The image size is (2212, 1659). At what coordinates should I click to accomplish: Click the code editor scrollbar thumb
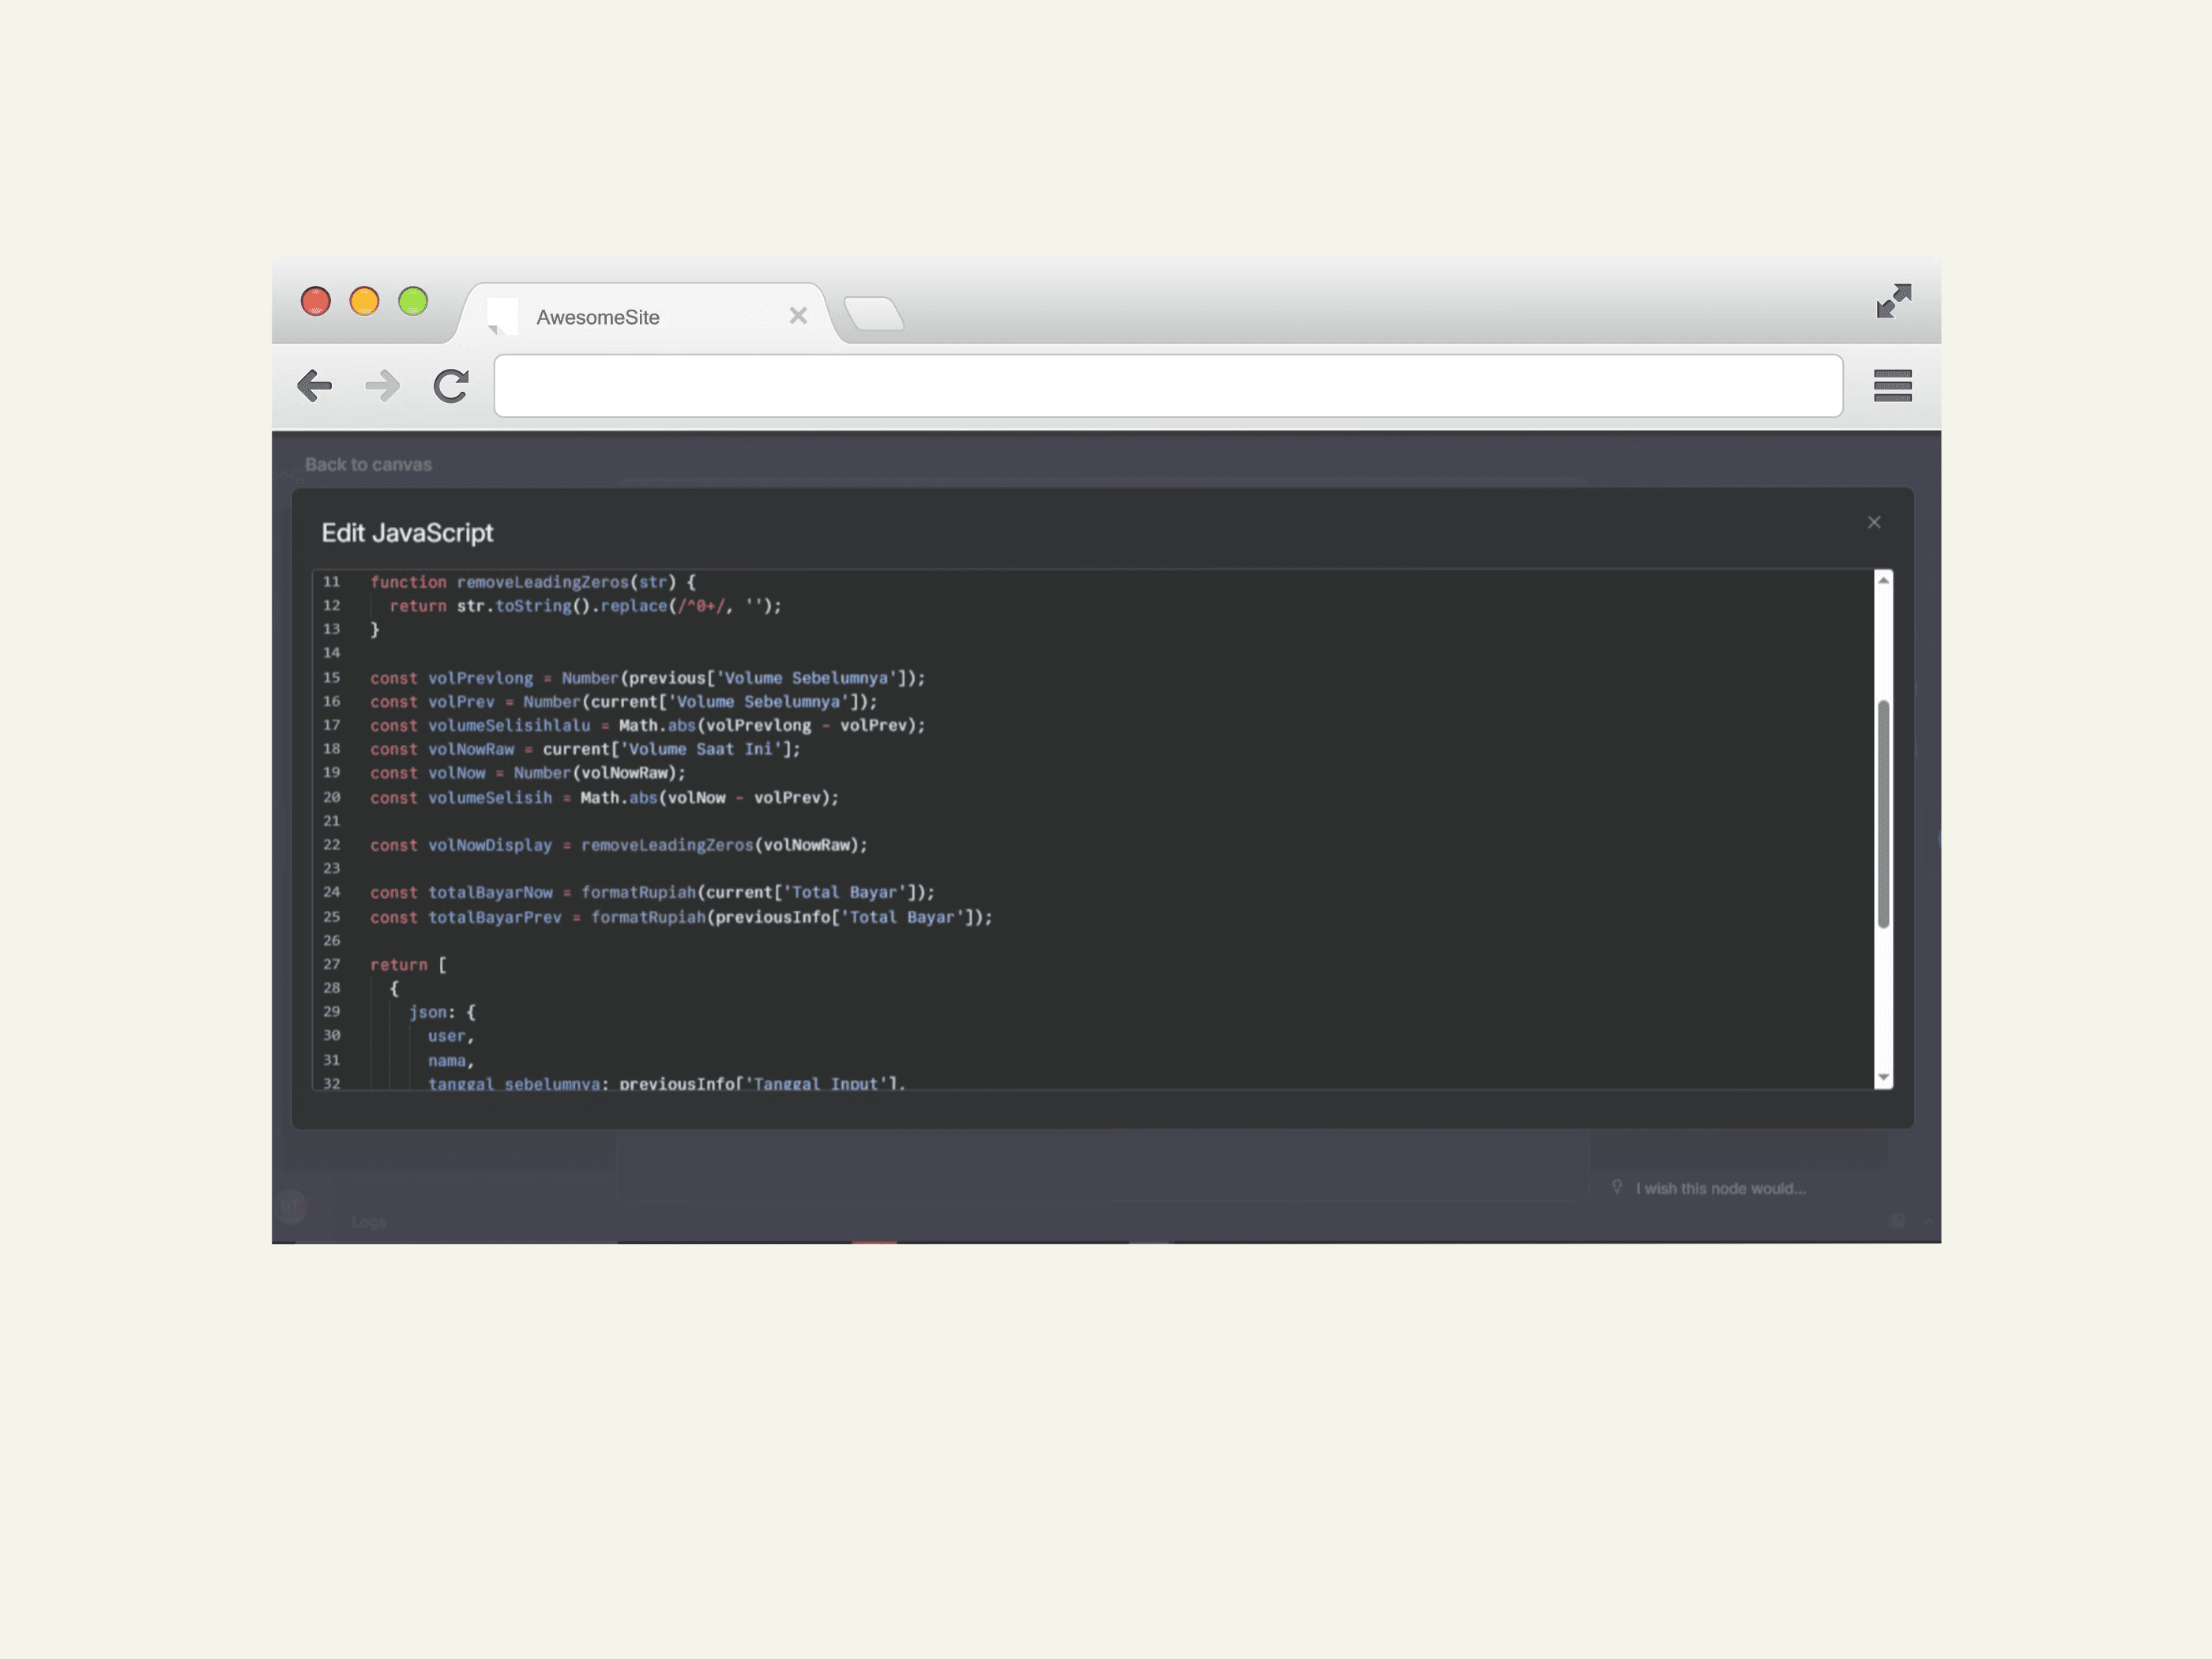pos(1883,812)
